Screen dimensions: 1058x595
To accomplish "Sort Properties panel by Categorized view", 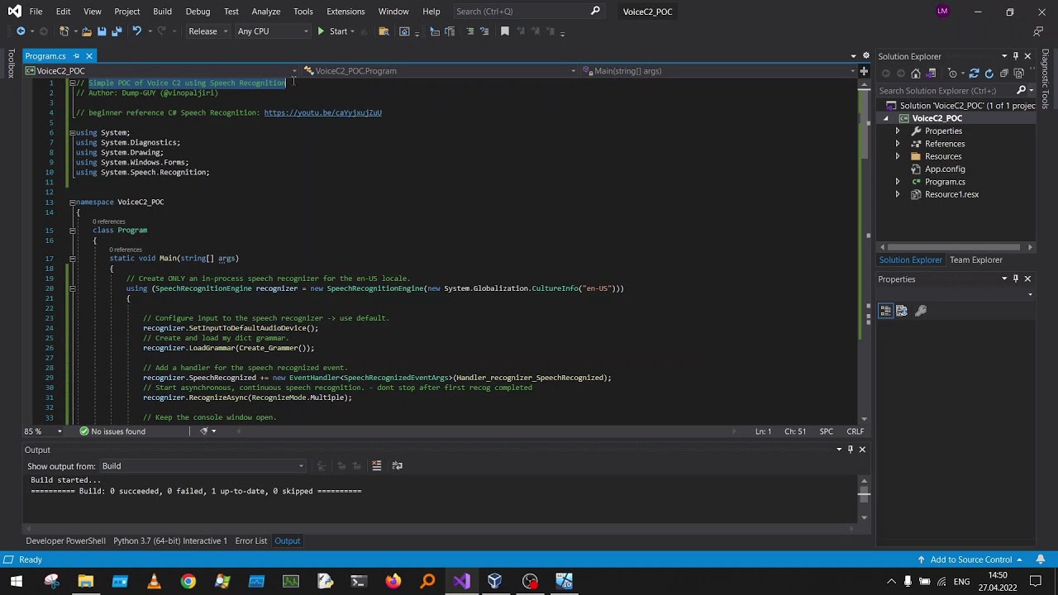I will (885, 311).
